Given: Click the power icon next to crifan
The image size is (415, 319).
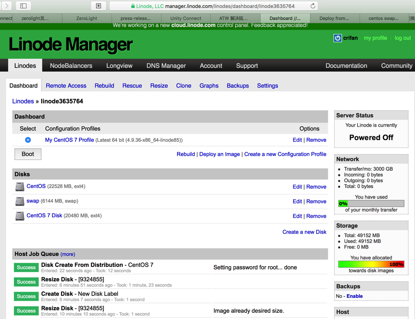Looking at the screenshot, I should point(337,38).
